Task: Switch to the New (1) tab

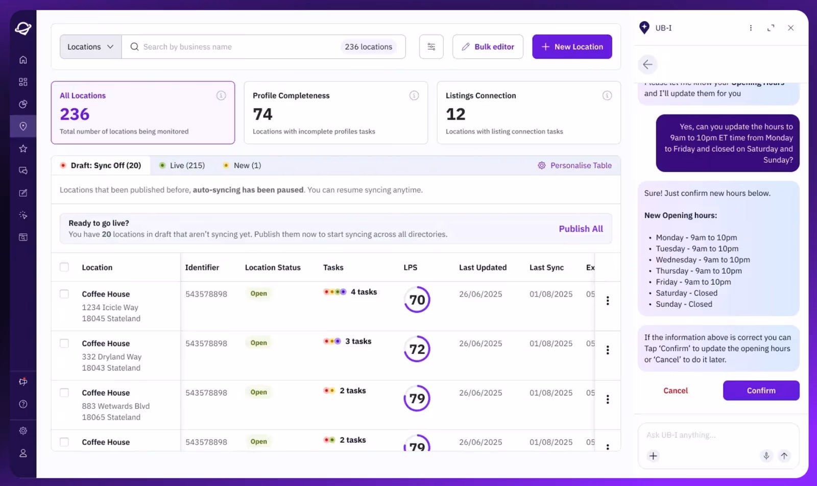Action: [242, 165]
